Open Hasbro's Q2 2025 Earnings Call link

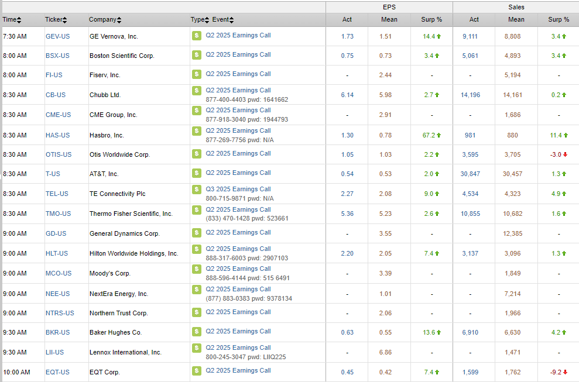coord(238,130)
